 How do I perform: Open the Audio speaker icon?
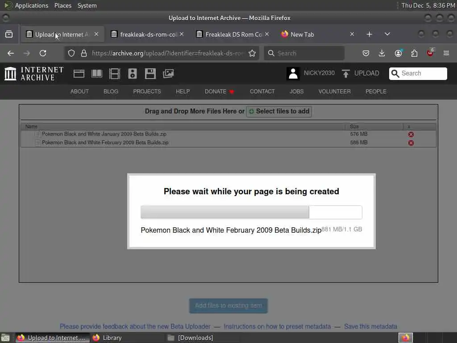point(132,74)
